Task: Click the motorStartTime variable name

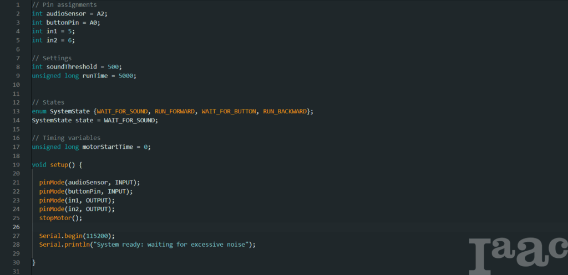Action: pos(108,147)
